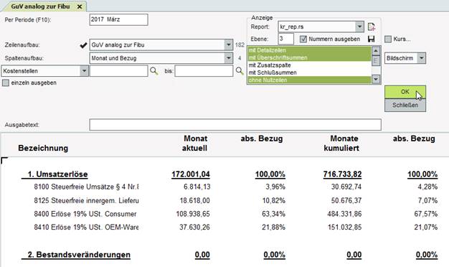Toggle the Nummern ausgeben checkbox
449x267 pixels.
point(303,39)
